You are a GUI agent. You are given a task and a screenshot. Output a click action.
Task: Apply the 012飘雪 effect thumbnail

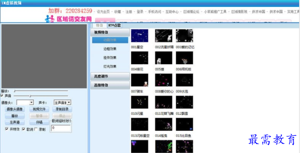184,102
